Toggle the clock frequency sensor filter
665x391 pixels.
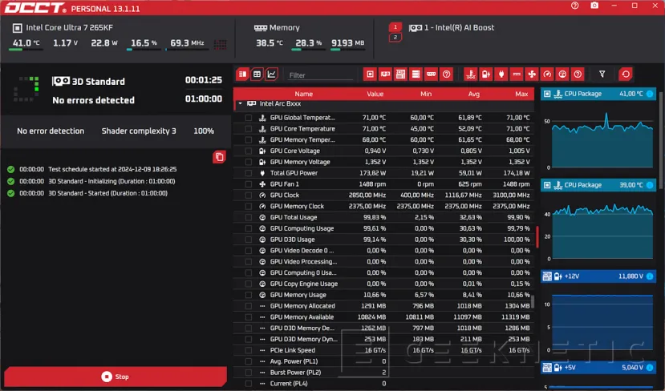tap(547, 75)
